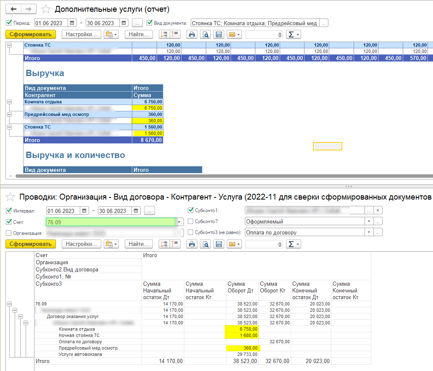
Task: Save the Проводки report to file
Action: tap(218, 244)
